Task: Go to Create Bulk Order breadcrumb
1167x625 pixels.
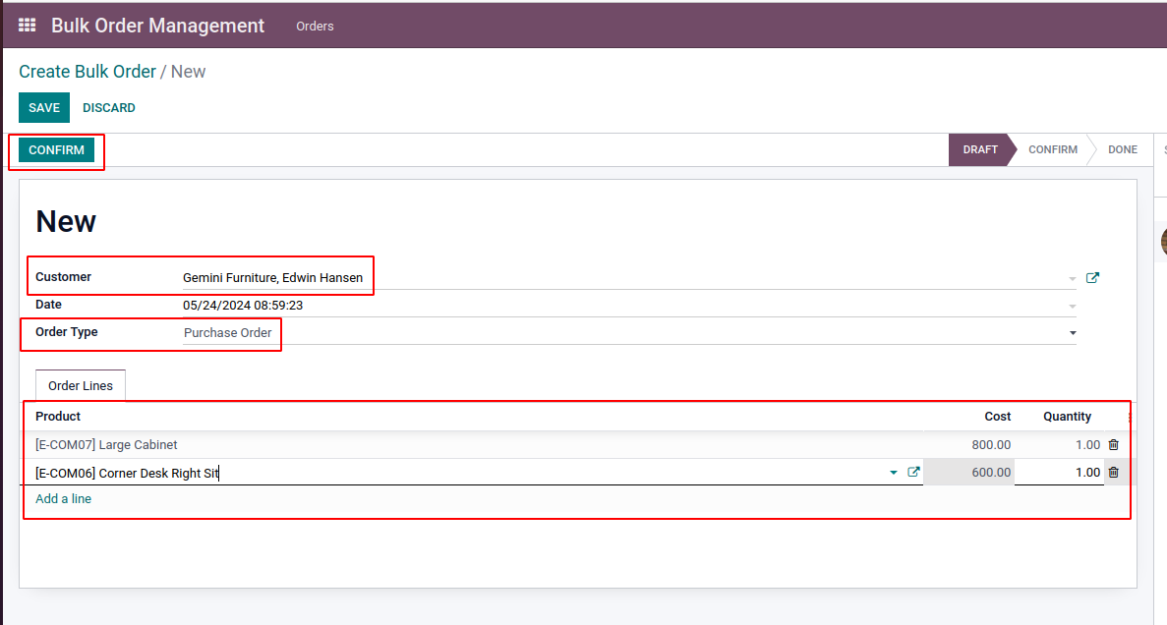Action: tap(88, 72)
